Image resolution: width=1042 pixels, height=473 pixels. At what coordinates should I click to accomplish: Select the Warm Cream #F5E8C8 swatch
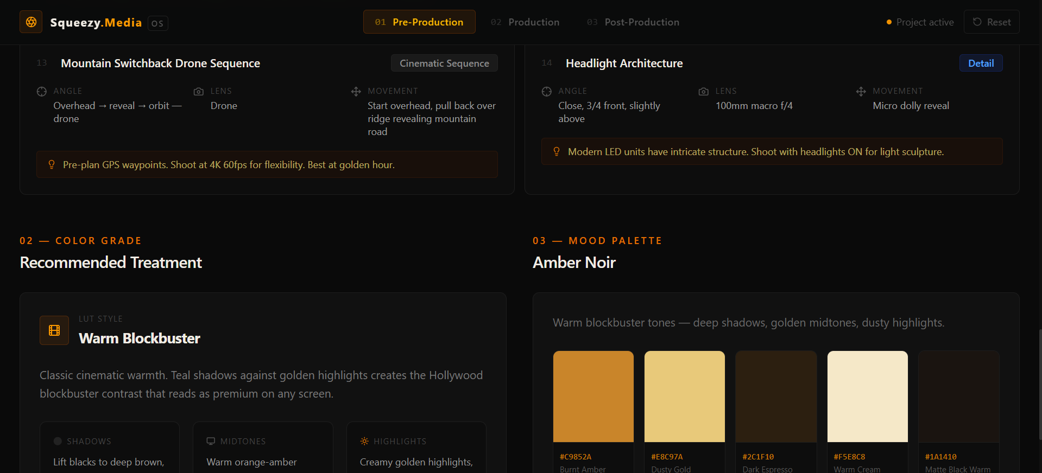pos(868,397)
